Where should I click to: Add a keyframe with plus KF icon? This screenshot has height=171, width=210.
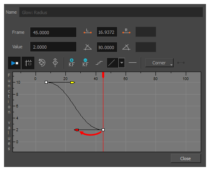click(x=71, y=63)
